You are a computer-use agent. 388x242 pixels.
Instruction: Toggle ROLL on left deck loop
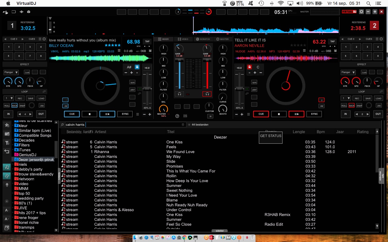[7, 106]
